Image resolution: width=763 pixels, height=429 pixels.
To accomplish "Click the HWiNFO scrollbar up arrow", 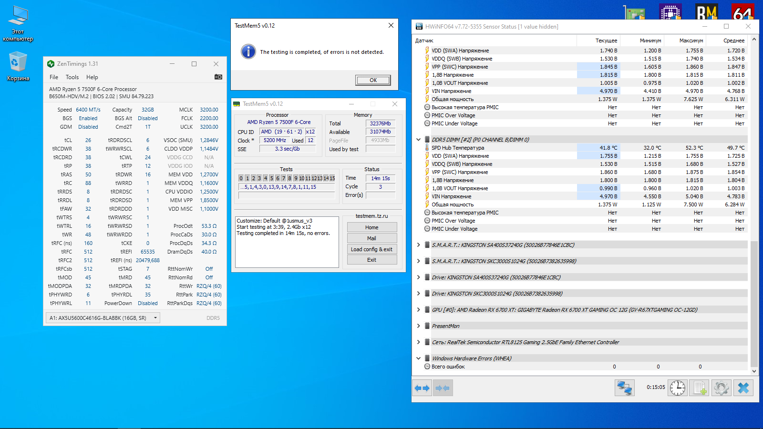I will click(x=754, y=39).
